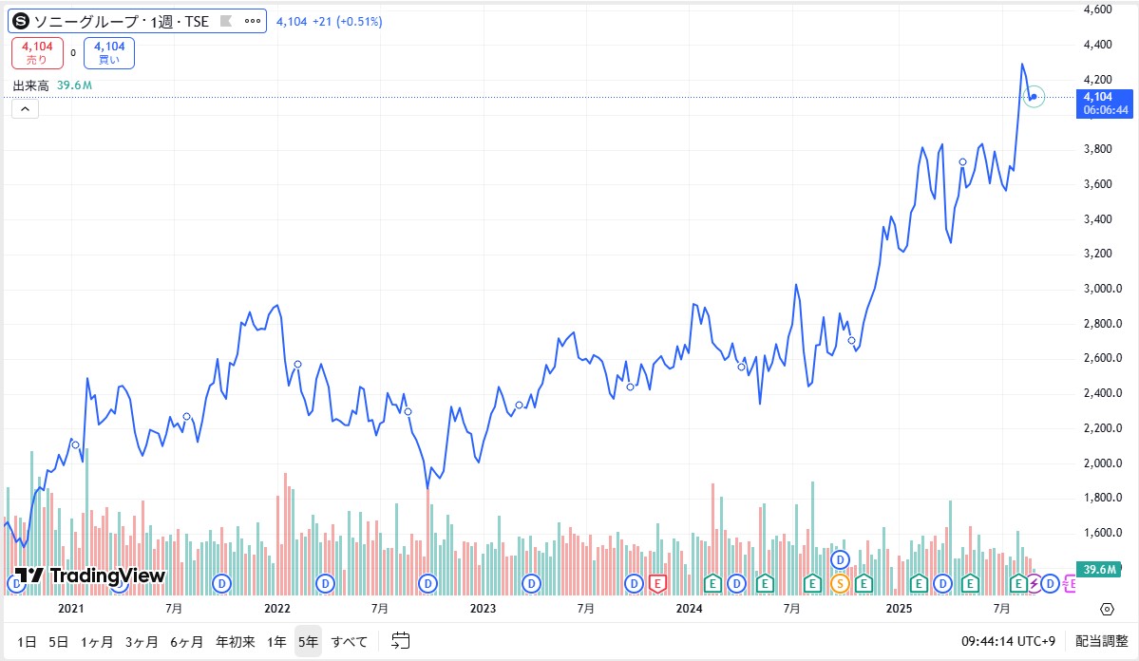The width and height of the screenshot is (1139, 661).
Task: Switch to the すべて time range
Action: click(x=349, y=641)
